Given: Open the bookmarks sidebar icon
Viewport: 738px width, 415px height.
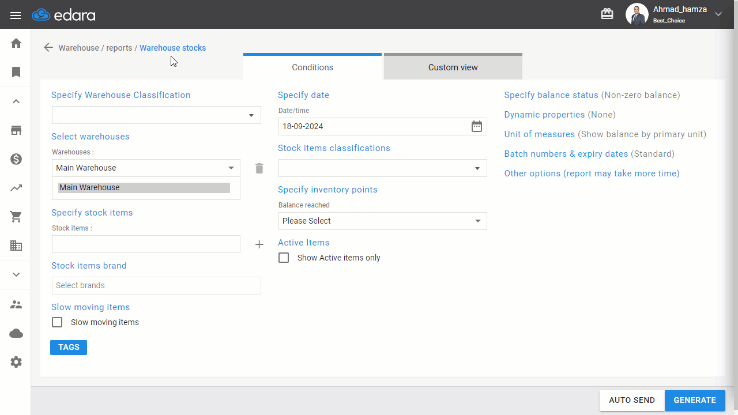Looking at the screenshot, I should pos(16,72).
